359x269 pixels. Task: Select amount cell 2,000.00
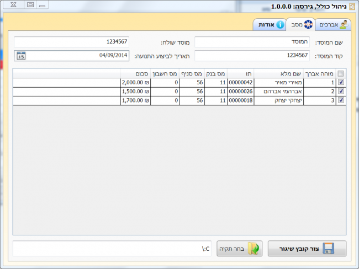pos(135,83)
